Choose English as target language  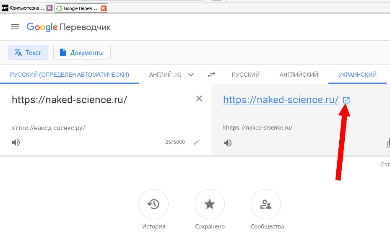299,75
